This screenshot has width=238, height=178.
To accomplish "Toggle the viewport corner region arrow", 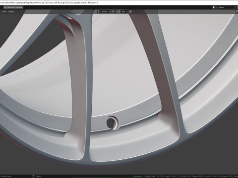I will click(237, 11).
